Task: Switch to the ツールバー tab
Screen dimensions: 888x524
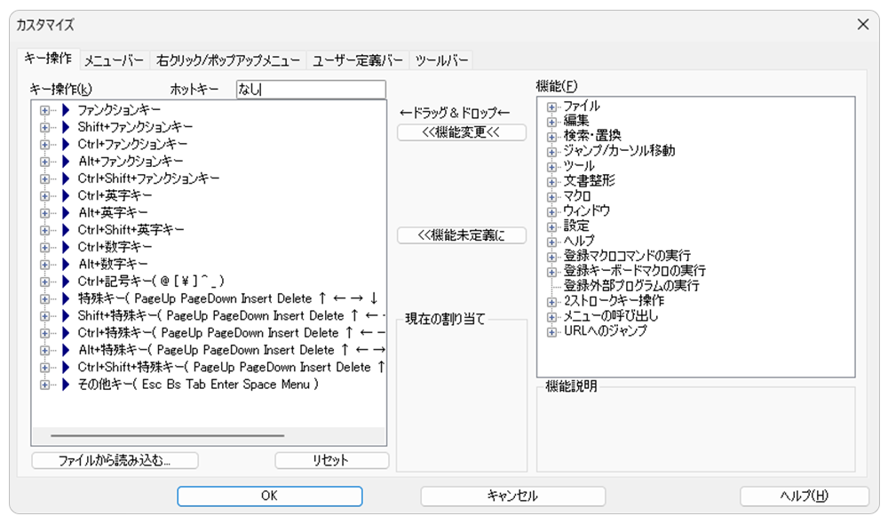Action: [x=441, y=60]
